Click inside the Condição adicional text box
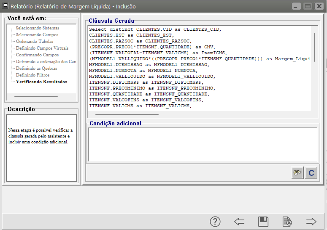 (x=203, y=145)
